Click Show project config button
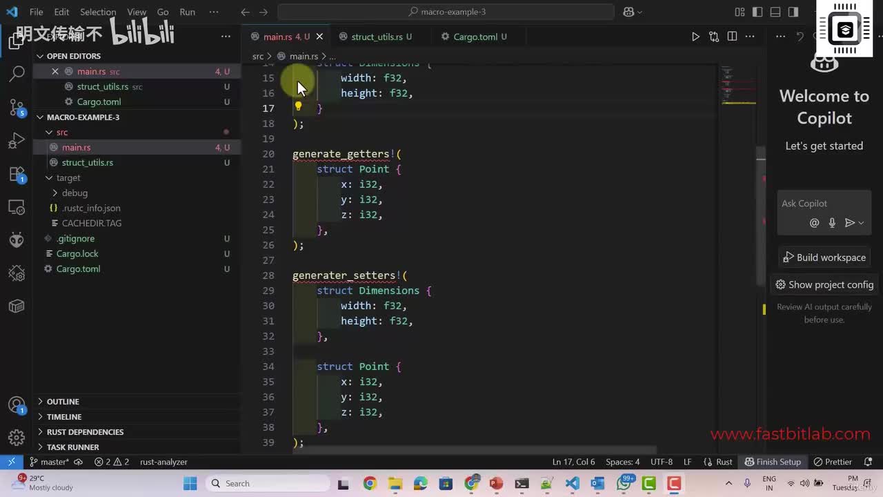 tap(824, 284)
